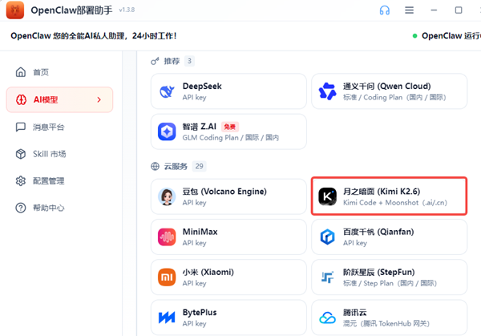Choose the MiniMax provider card
481x336 pixels.
pos(228,237)
